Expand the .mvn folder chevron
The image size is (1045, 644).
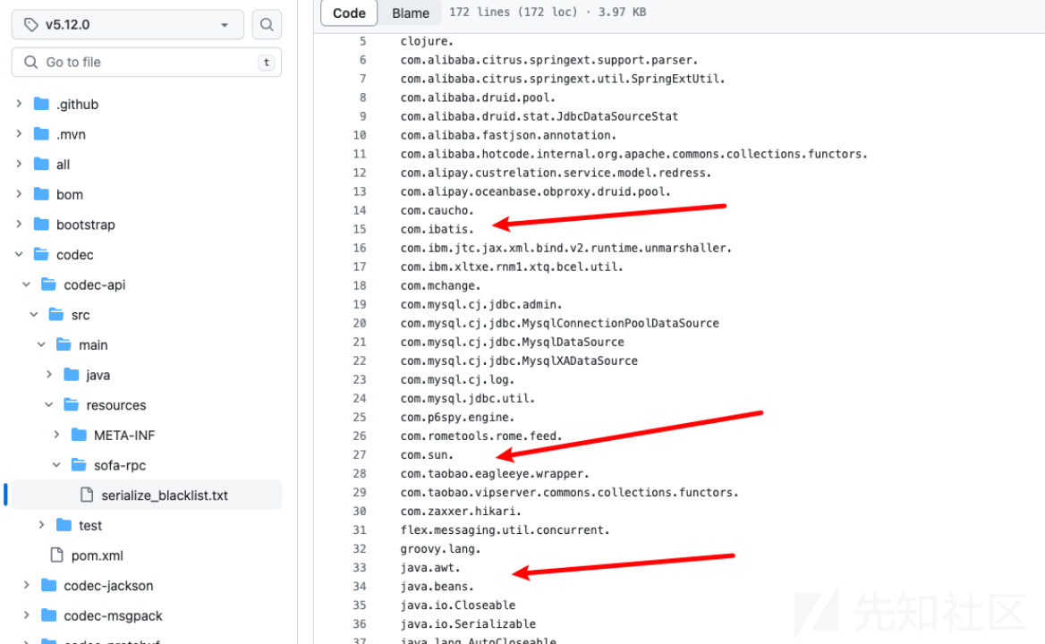pos(19,134)
